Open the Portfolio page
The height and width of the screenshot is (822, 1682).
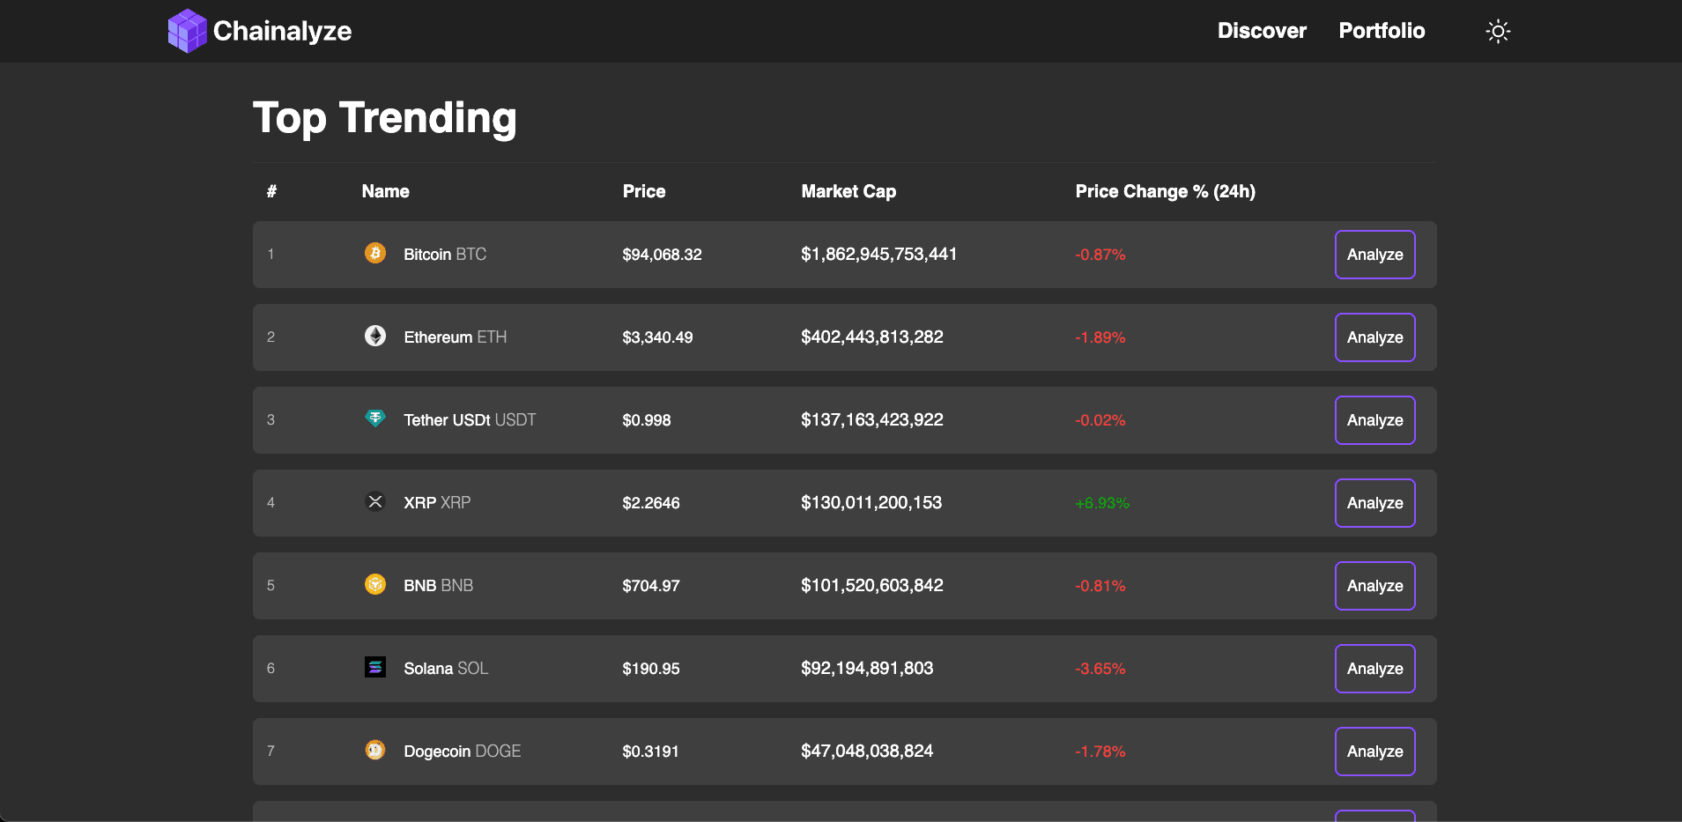click(1382, 31)
